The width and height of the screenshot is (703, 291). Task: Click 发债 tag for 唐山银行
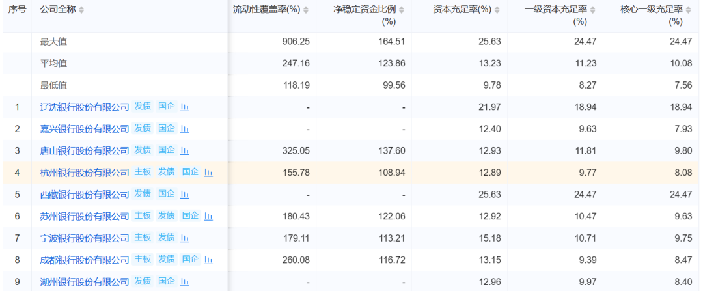[143, 150]
